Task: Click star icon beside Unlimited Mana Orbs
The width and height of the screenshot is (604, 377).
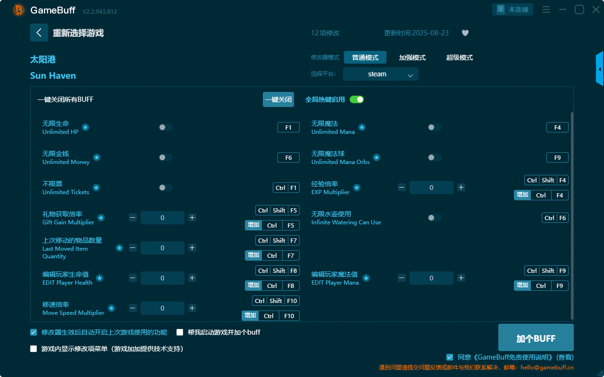Action: pos(377,157)
